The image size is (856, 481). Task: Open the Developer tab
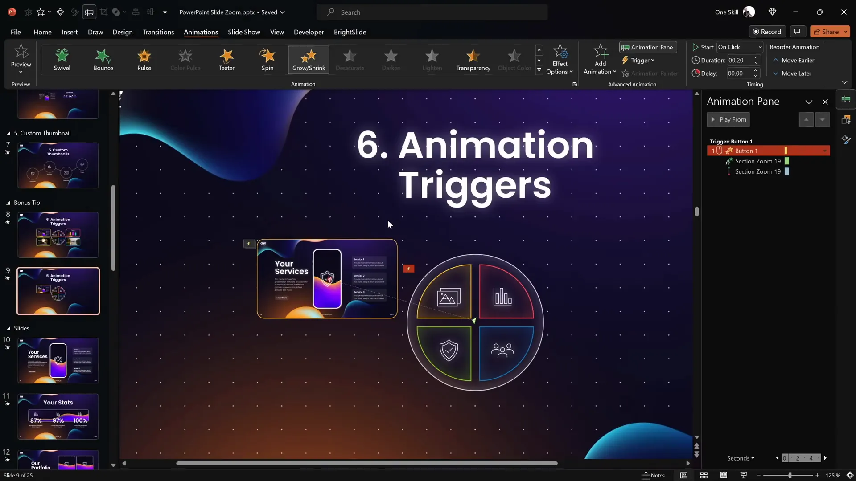(x=309, y=32)
